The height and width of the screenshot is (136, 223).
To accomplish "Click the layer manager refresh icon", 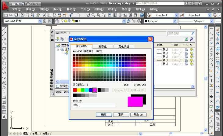I will click(186, 39).
